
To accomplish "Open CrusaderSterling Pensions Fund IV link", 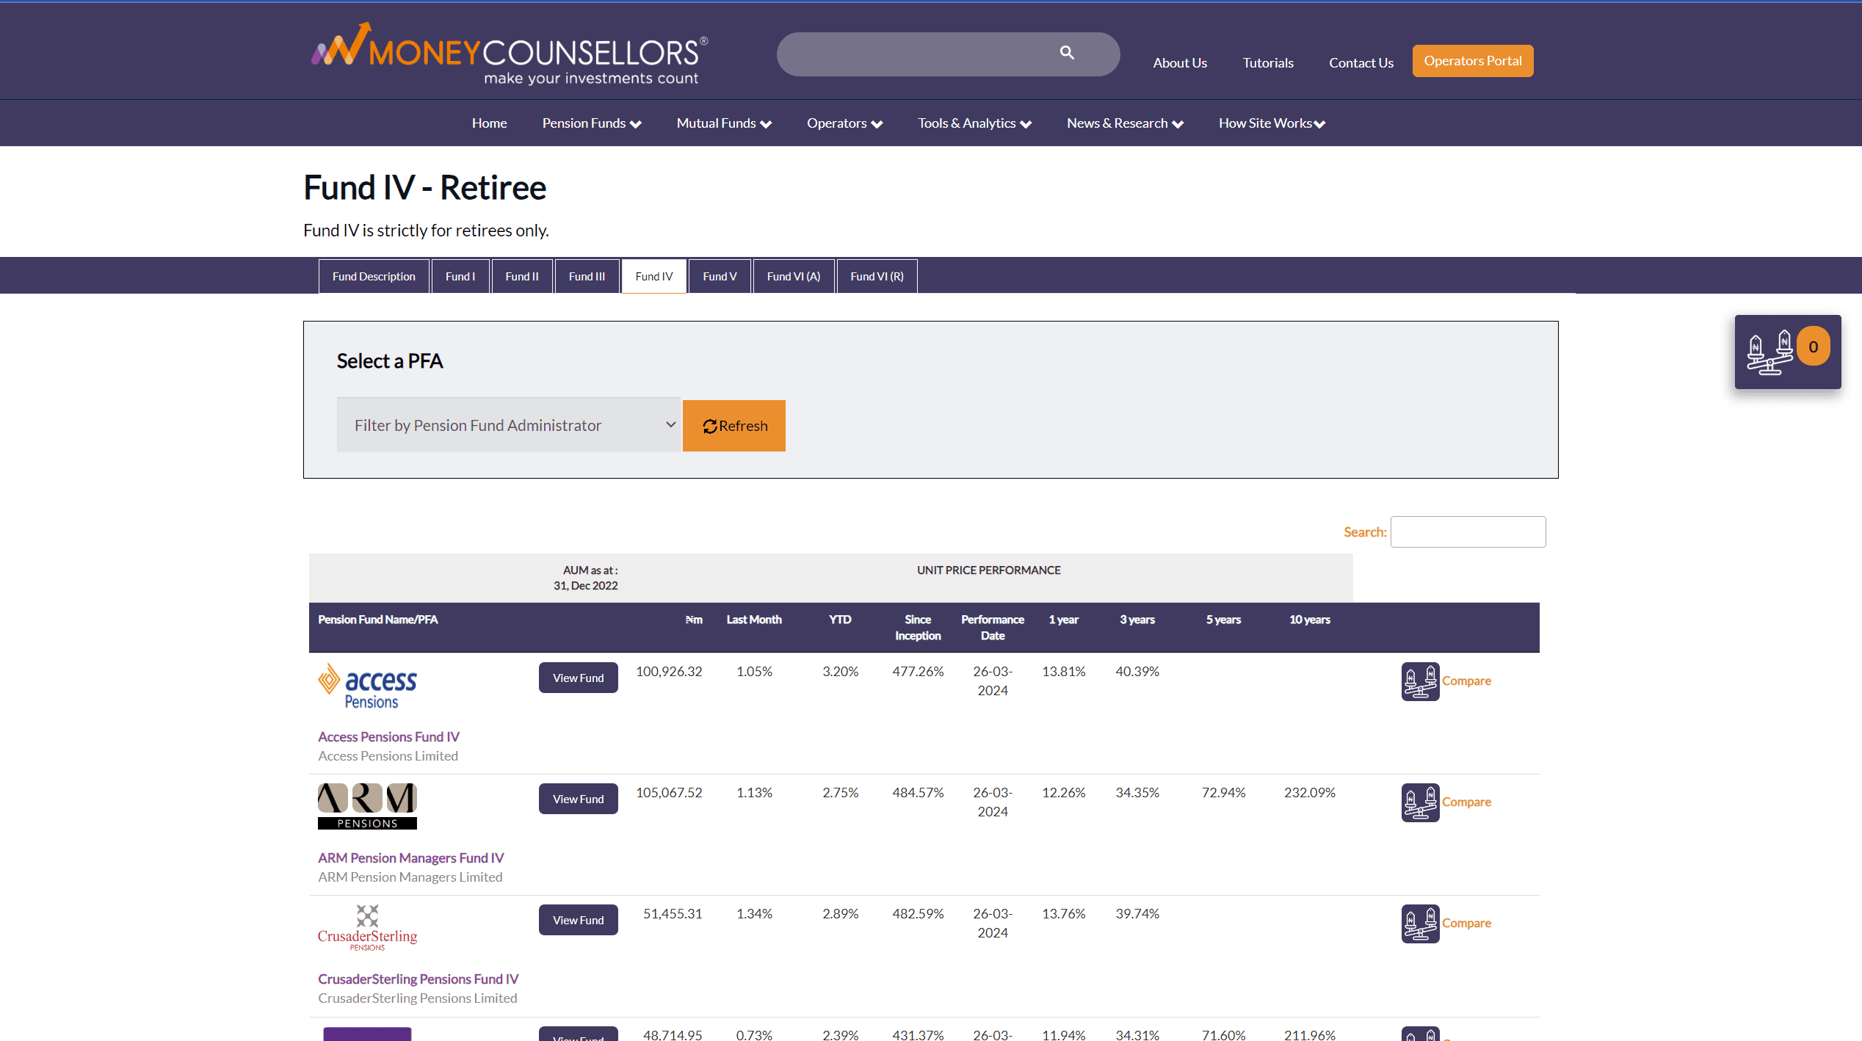I will click(x=418, y=979).
